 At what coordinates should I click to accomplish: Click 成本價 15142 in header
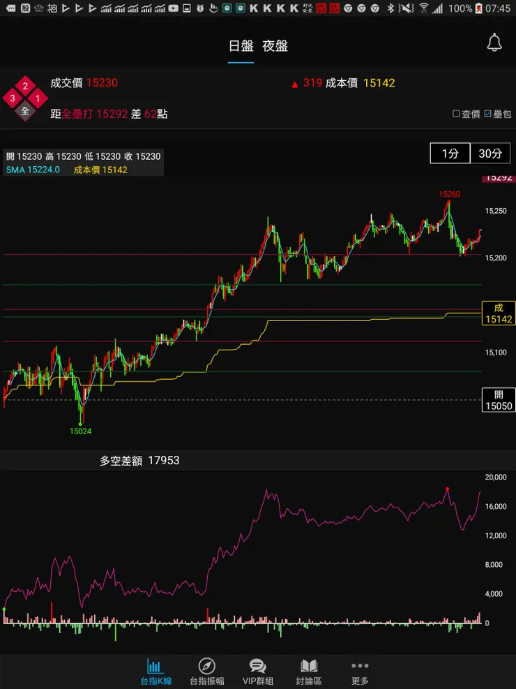click(x=360, y=82)
